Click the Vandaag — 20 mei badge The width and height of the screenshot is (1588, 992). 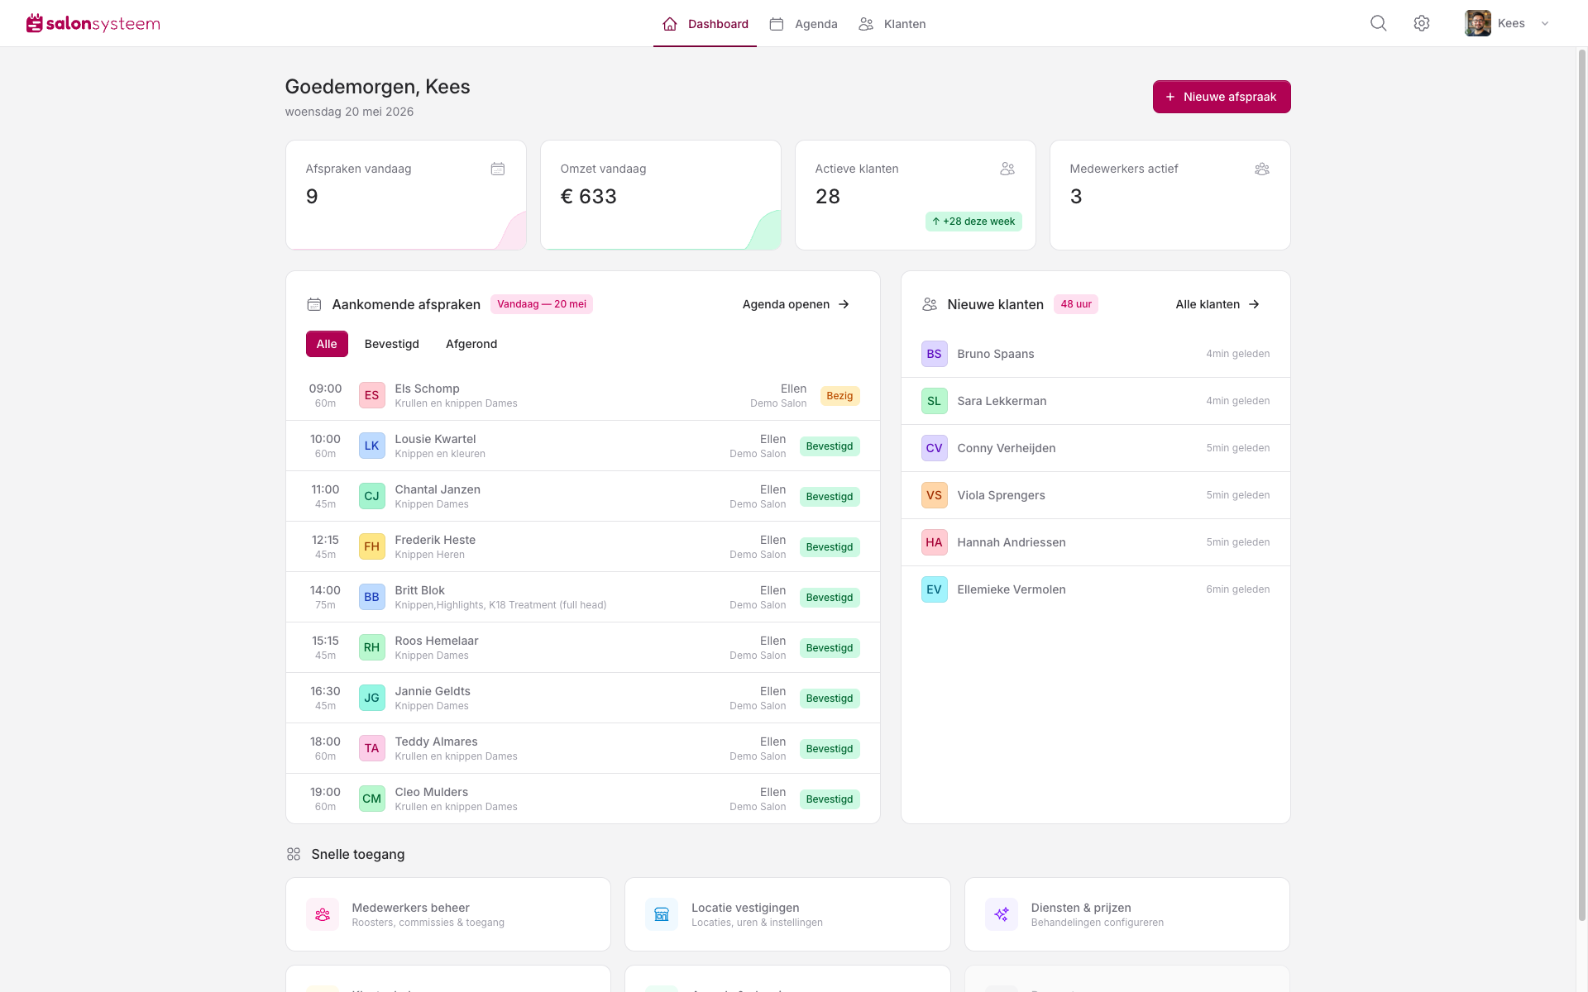coord(542,304)
